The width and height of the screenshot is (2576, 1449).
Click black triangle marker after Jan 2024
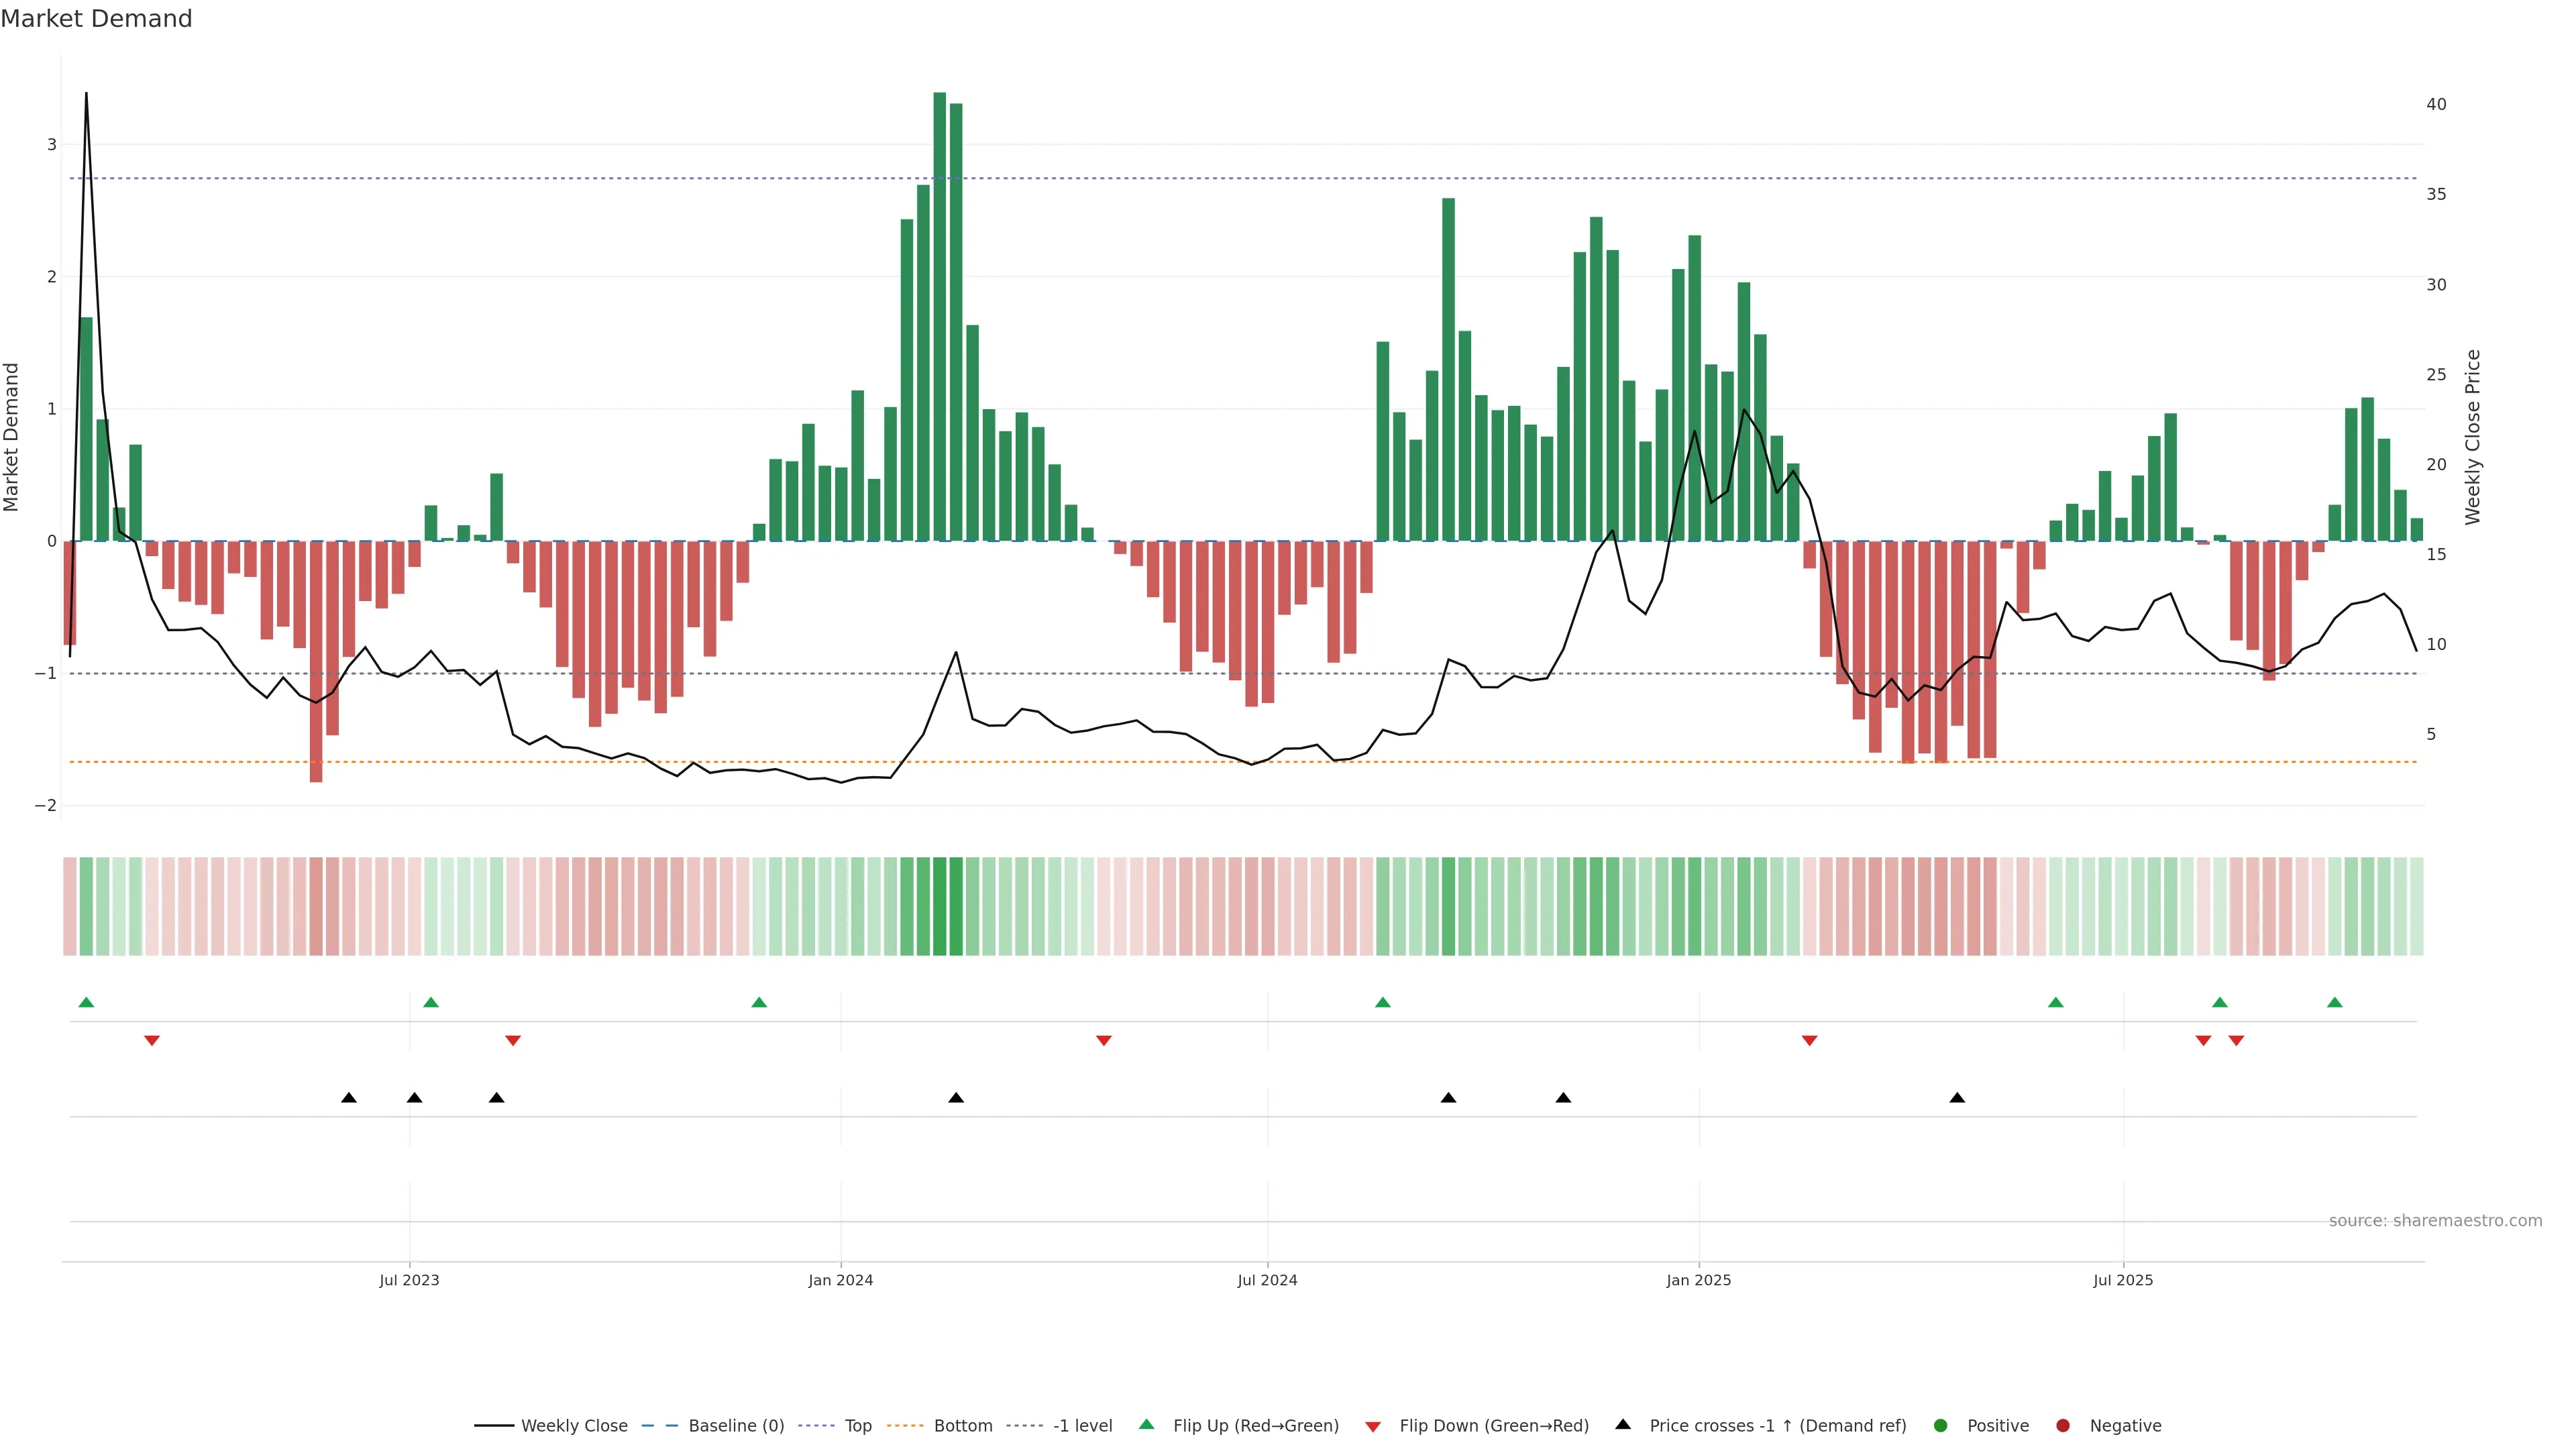click(956, 1098)
